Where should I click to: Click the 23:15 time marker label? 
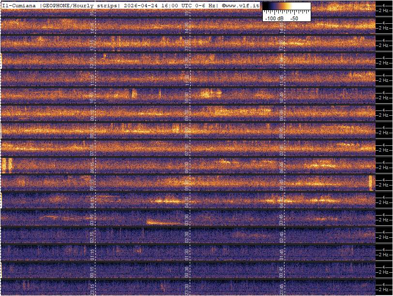(92, 288)
